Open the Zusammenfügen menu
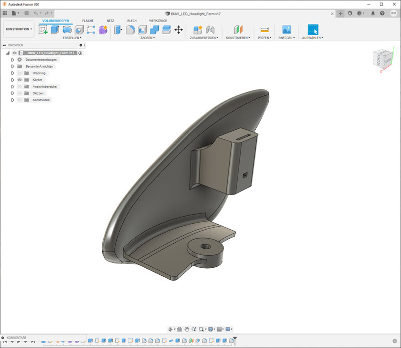This screenshot has height=348, width=401. (203, 38)
